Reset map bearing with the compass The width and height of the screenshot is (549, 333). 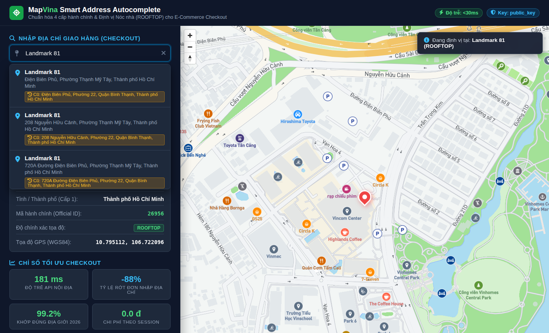click(190, 58)
